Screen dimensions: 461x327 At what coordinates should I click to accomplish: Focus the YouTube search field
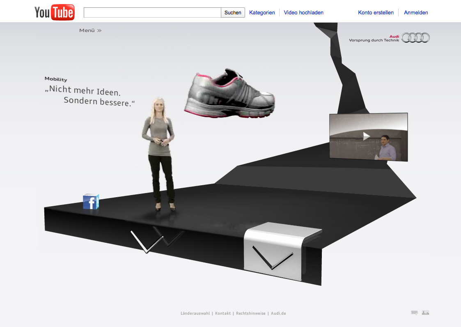click(x=152, y=13)
